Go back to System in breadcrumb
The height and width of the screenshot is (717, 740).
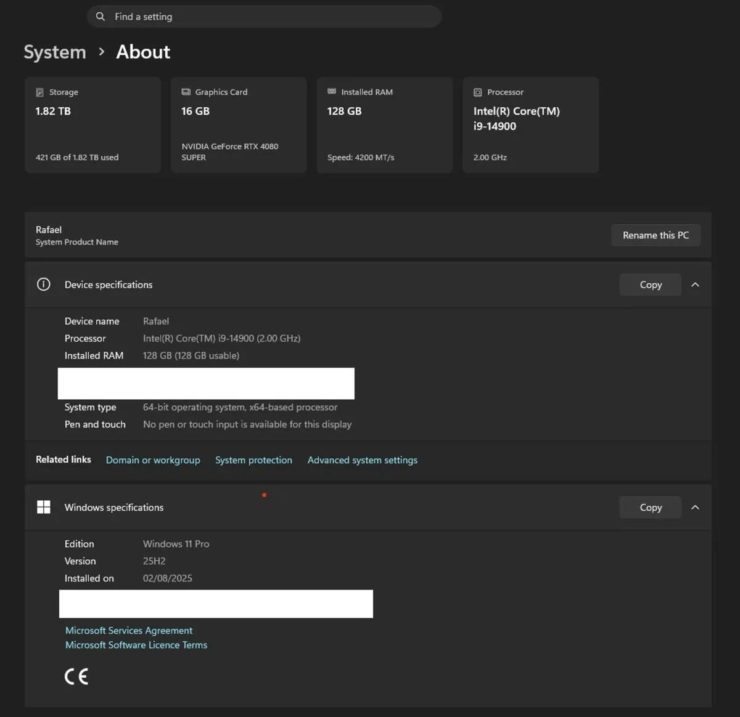55,52
